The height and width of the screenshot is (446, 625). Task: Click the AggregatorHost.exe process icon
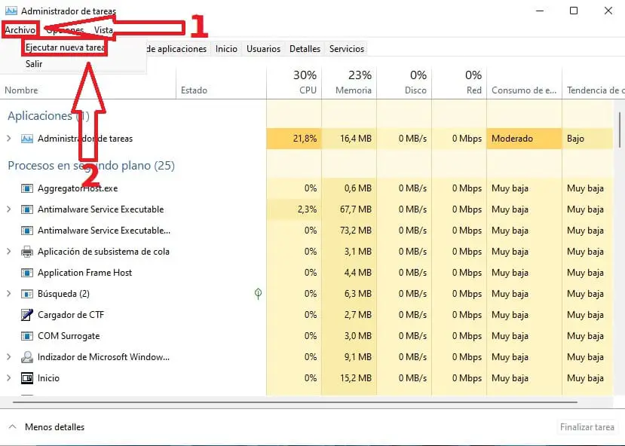coord(27,188)
